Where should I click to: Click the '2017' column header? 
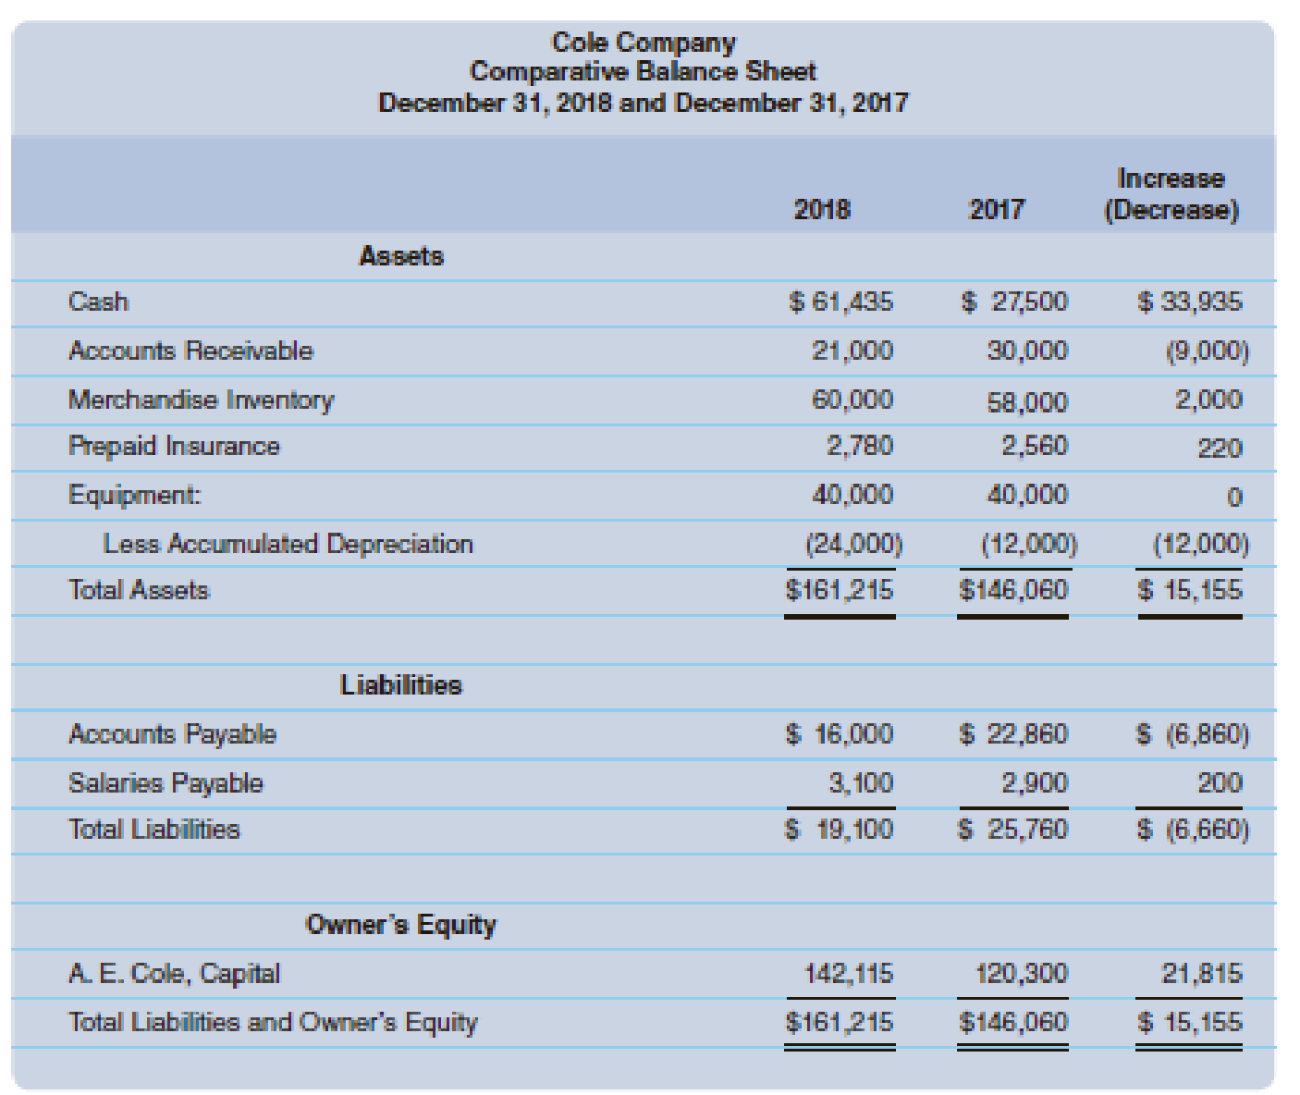click(x=997, y=209)
